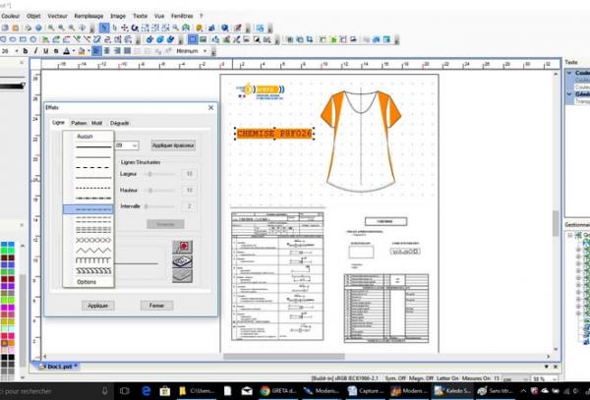Click the Appliquer épaisseur button
This screenshot has width=590, height=400.
coord(173,145)
